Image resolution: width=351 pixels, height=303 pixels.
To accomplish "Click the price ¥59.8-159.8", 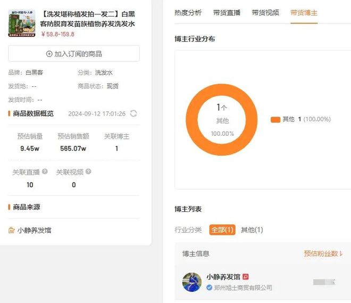I will click(x=58, y=34).
